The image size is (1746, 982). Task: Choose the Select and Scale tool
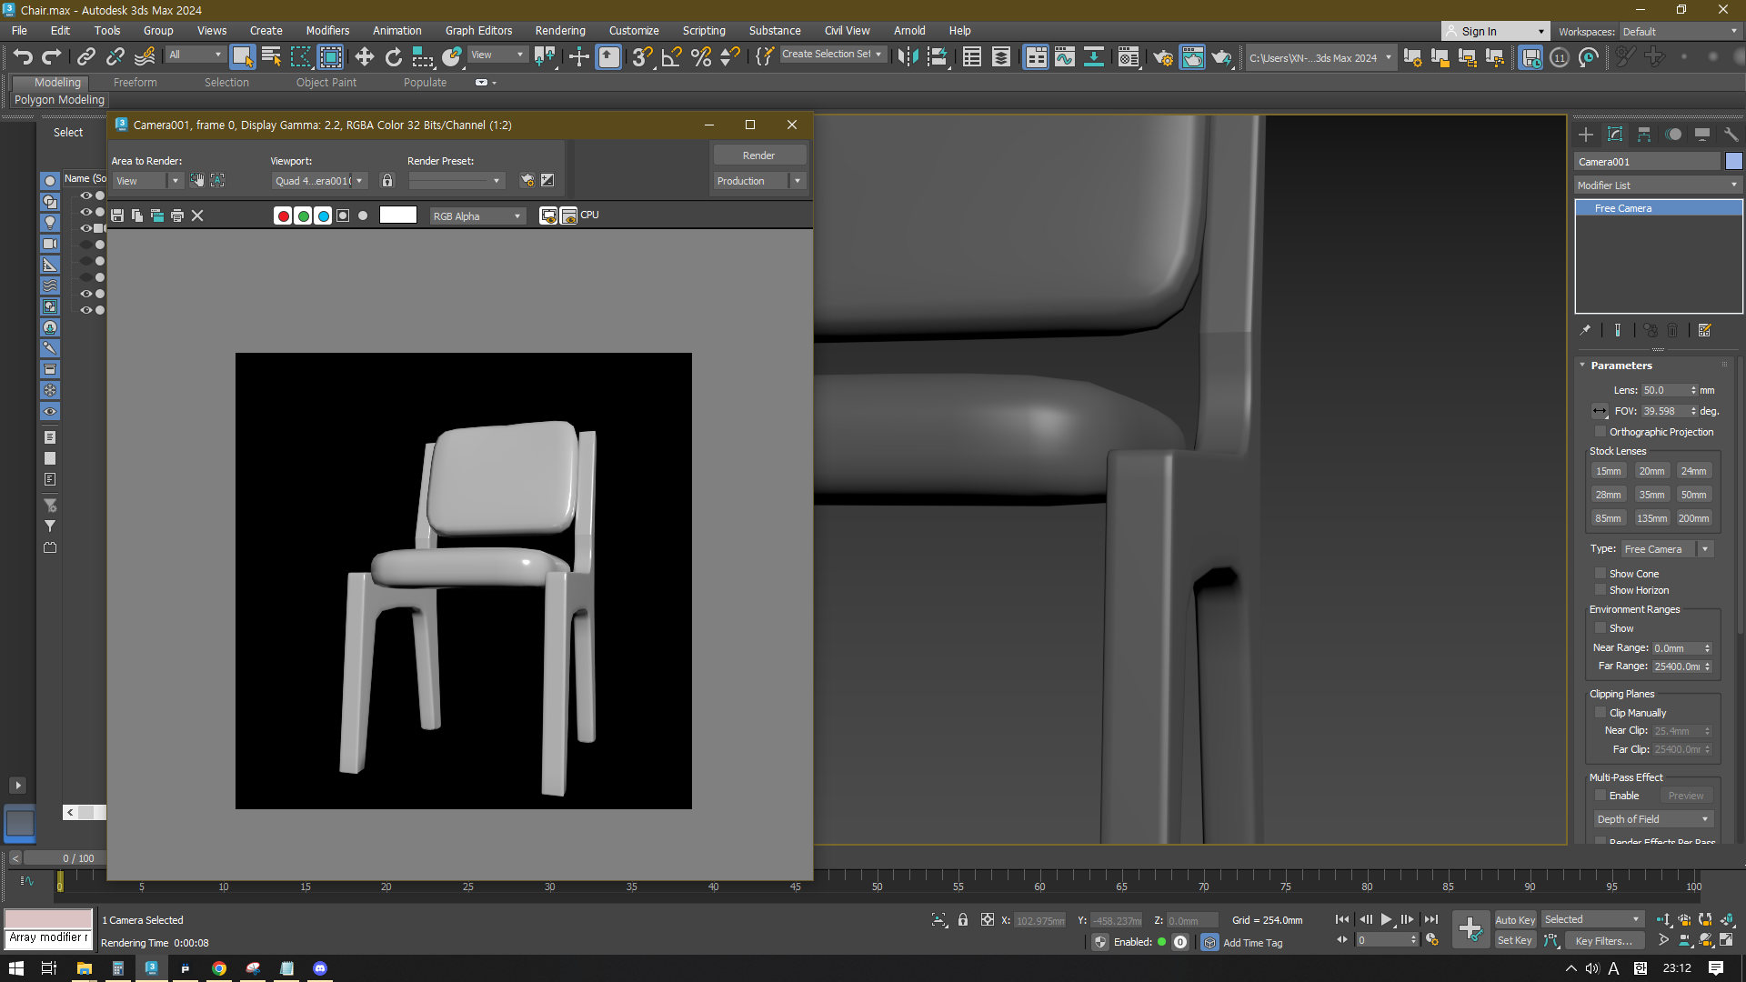click(x=423, y=57)
